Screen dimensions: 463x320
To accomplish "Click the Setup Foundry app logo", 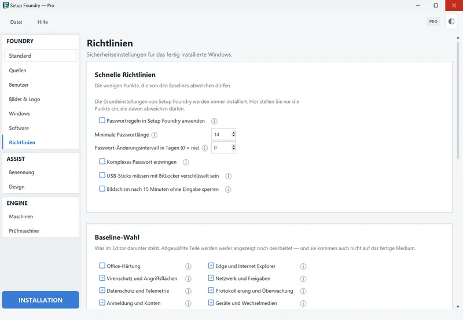I will pyautogui.click(x=6, y=5).
